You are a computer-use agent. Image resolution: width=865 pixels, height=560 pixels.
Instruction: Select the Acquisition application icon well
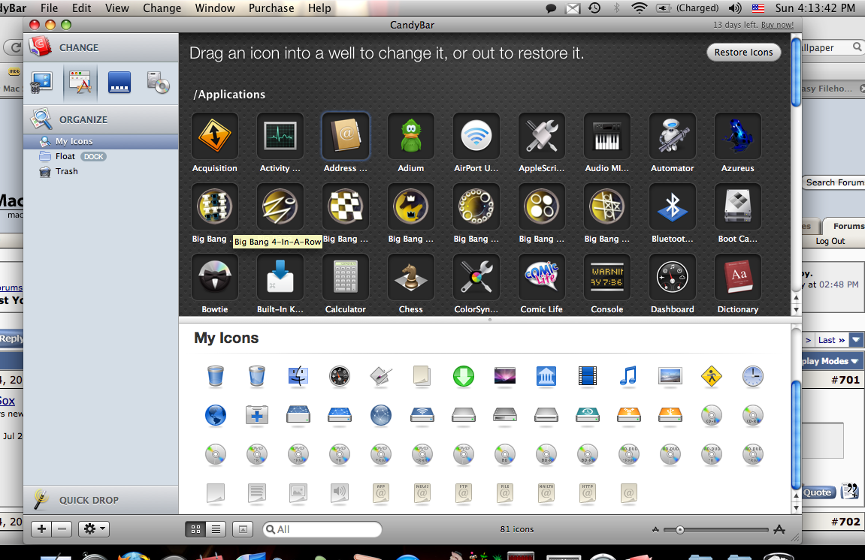[215, 136]
